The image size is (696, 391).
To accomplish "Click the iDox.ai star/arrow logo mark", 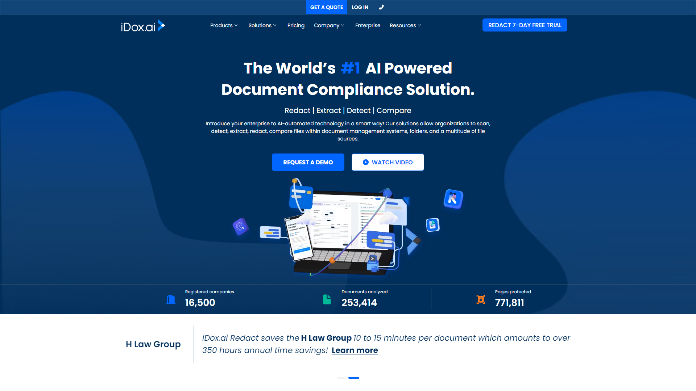I will coord(162,25).
